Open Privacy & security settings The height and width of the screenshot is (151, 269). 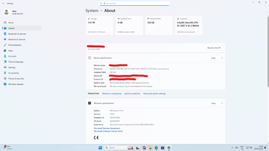pos(16,79)
